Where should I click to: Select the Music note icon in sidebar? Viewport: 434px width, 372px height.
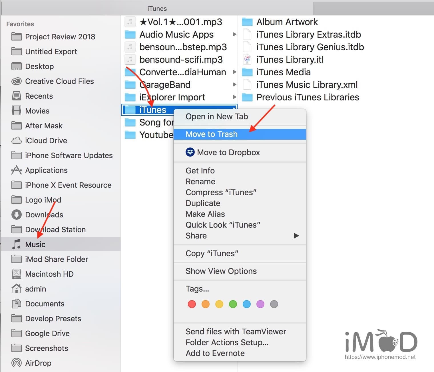[x=17, y=244]
